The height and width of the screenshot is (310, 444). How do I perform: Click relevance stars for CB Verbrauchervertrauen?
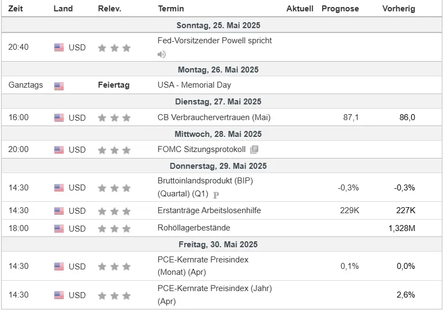114,117
